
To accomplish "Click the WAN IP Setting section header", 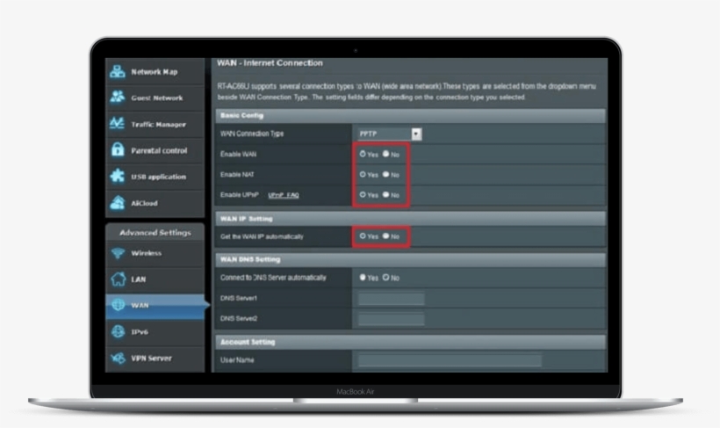I will pyautogui.click(x=411, y=218).
